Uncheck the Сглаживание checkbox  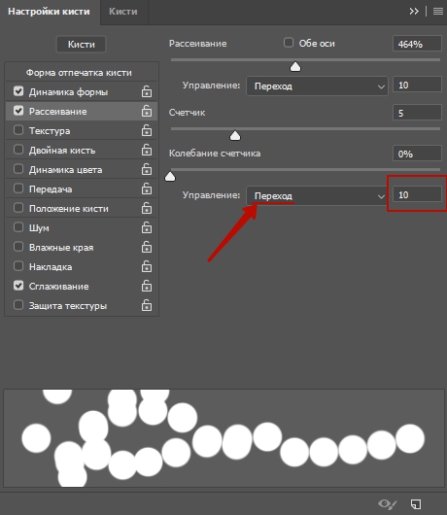click(18, 286)
